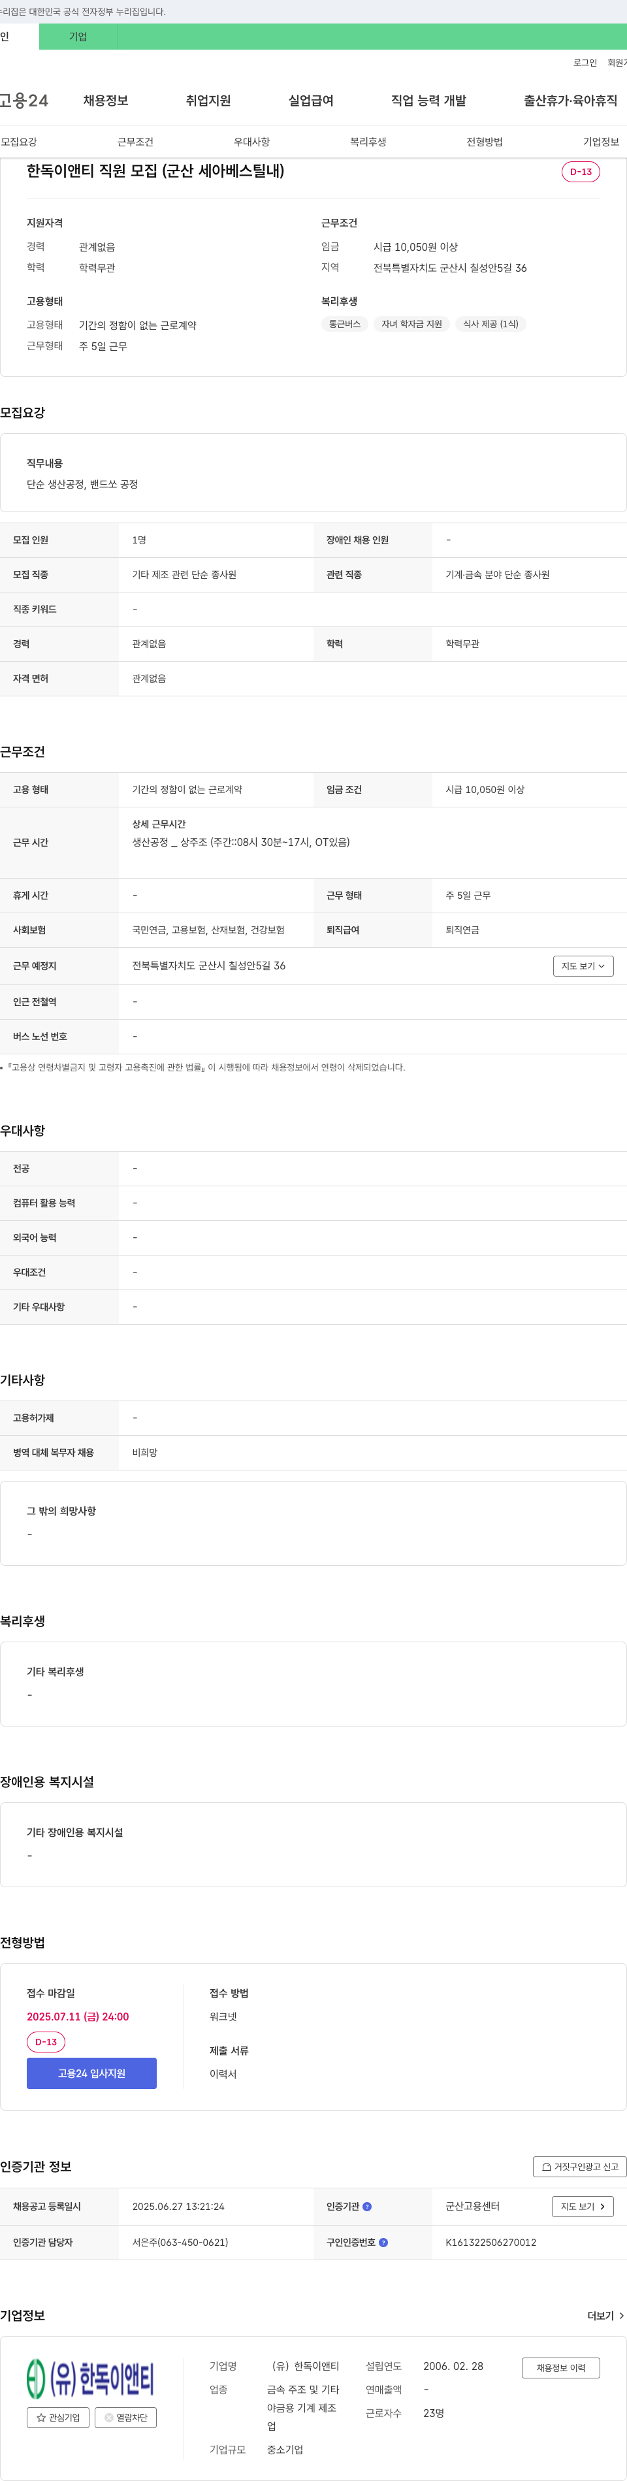Switch to the 기업 tab
This screenshot has height=2481, width=627.
(78, 37)
